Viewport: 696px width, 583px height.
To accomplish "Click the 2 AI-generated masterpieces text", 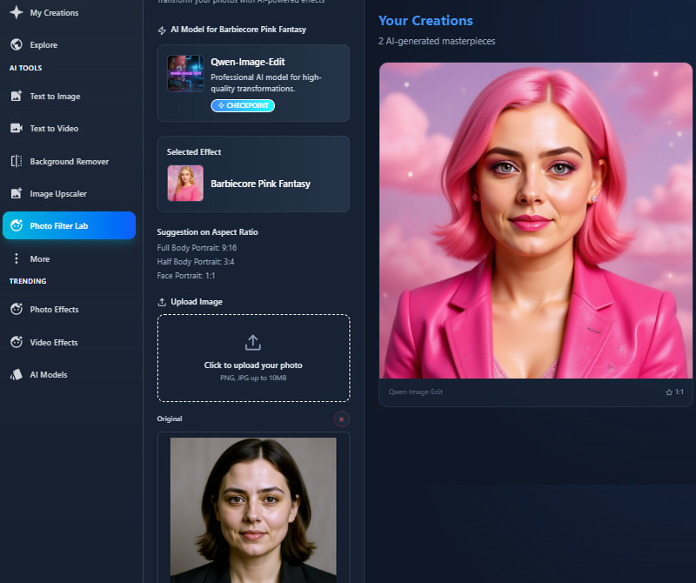I will [x=437, y=41].
